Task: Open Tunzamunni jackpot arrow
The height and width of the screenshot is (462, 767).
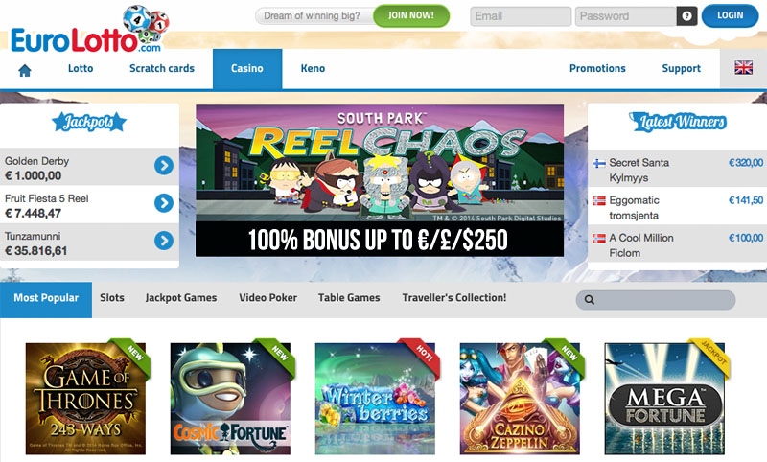Action: pyautogui.click(x=164, y=241)
